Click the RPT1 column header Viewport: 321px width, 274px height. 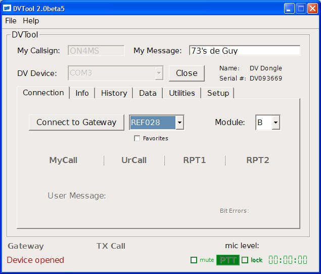click(195, 160)
